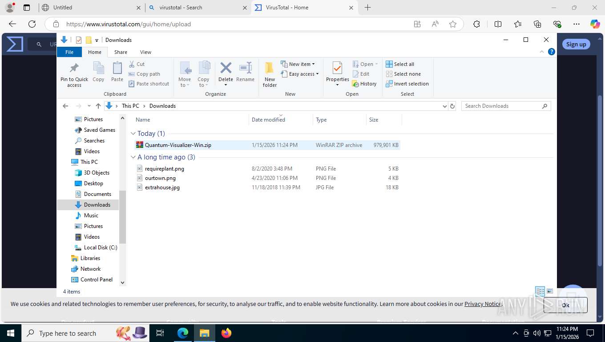Open the New item dropdown
This screenshot has height=342, width=605.
coord(298,64)
